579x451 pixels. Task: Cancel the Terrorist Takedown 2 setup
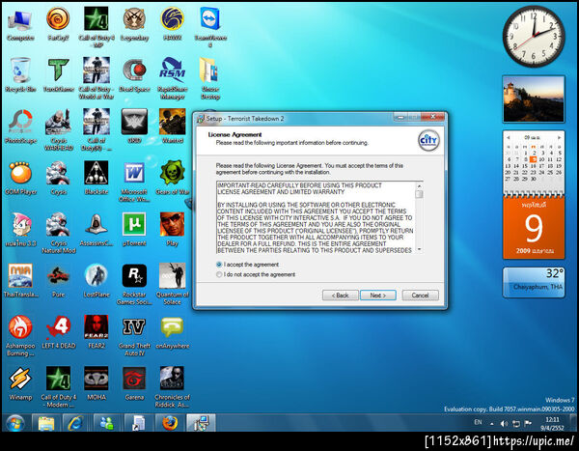tap(420, 296)
